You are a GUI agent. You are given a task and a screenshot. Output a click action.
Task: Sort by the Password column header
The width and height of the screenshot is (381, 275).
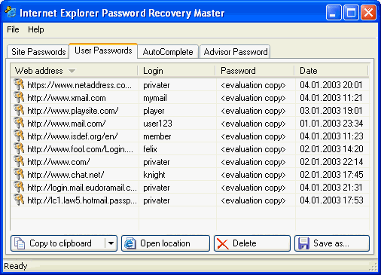[x=255, y=71]
